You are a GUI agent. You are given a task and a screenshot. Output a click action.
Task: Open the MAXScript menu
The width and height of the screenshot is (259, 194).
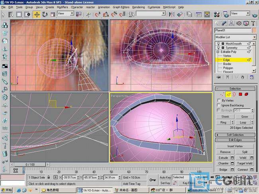point(169,7)
